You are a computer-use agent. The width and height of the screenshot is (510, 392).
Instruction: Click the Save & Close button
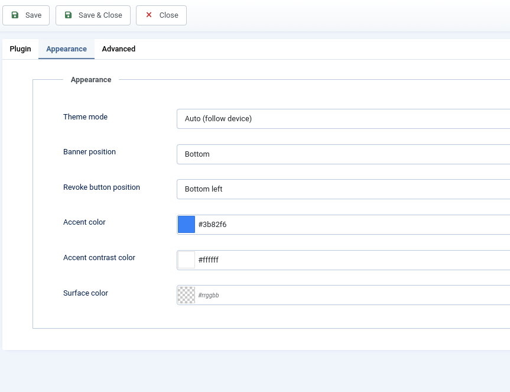click(92, 15)
